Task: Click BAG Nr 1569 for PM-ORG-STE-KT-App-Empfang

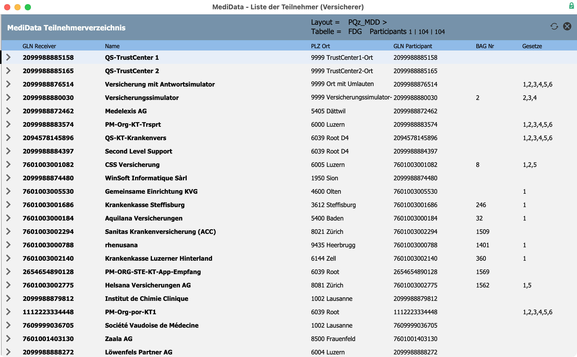Action: [x=482, y=272]
